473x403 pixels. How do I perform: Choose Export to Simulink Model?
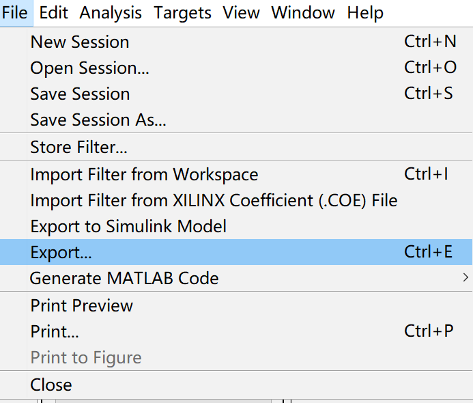(x=128, y=226)
